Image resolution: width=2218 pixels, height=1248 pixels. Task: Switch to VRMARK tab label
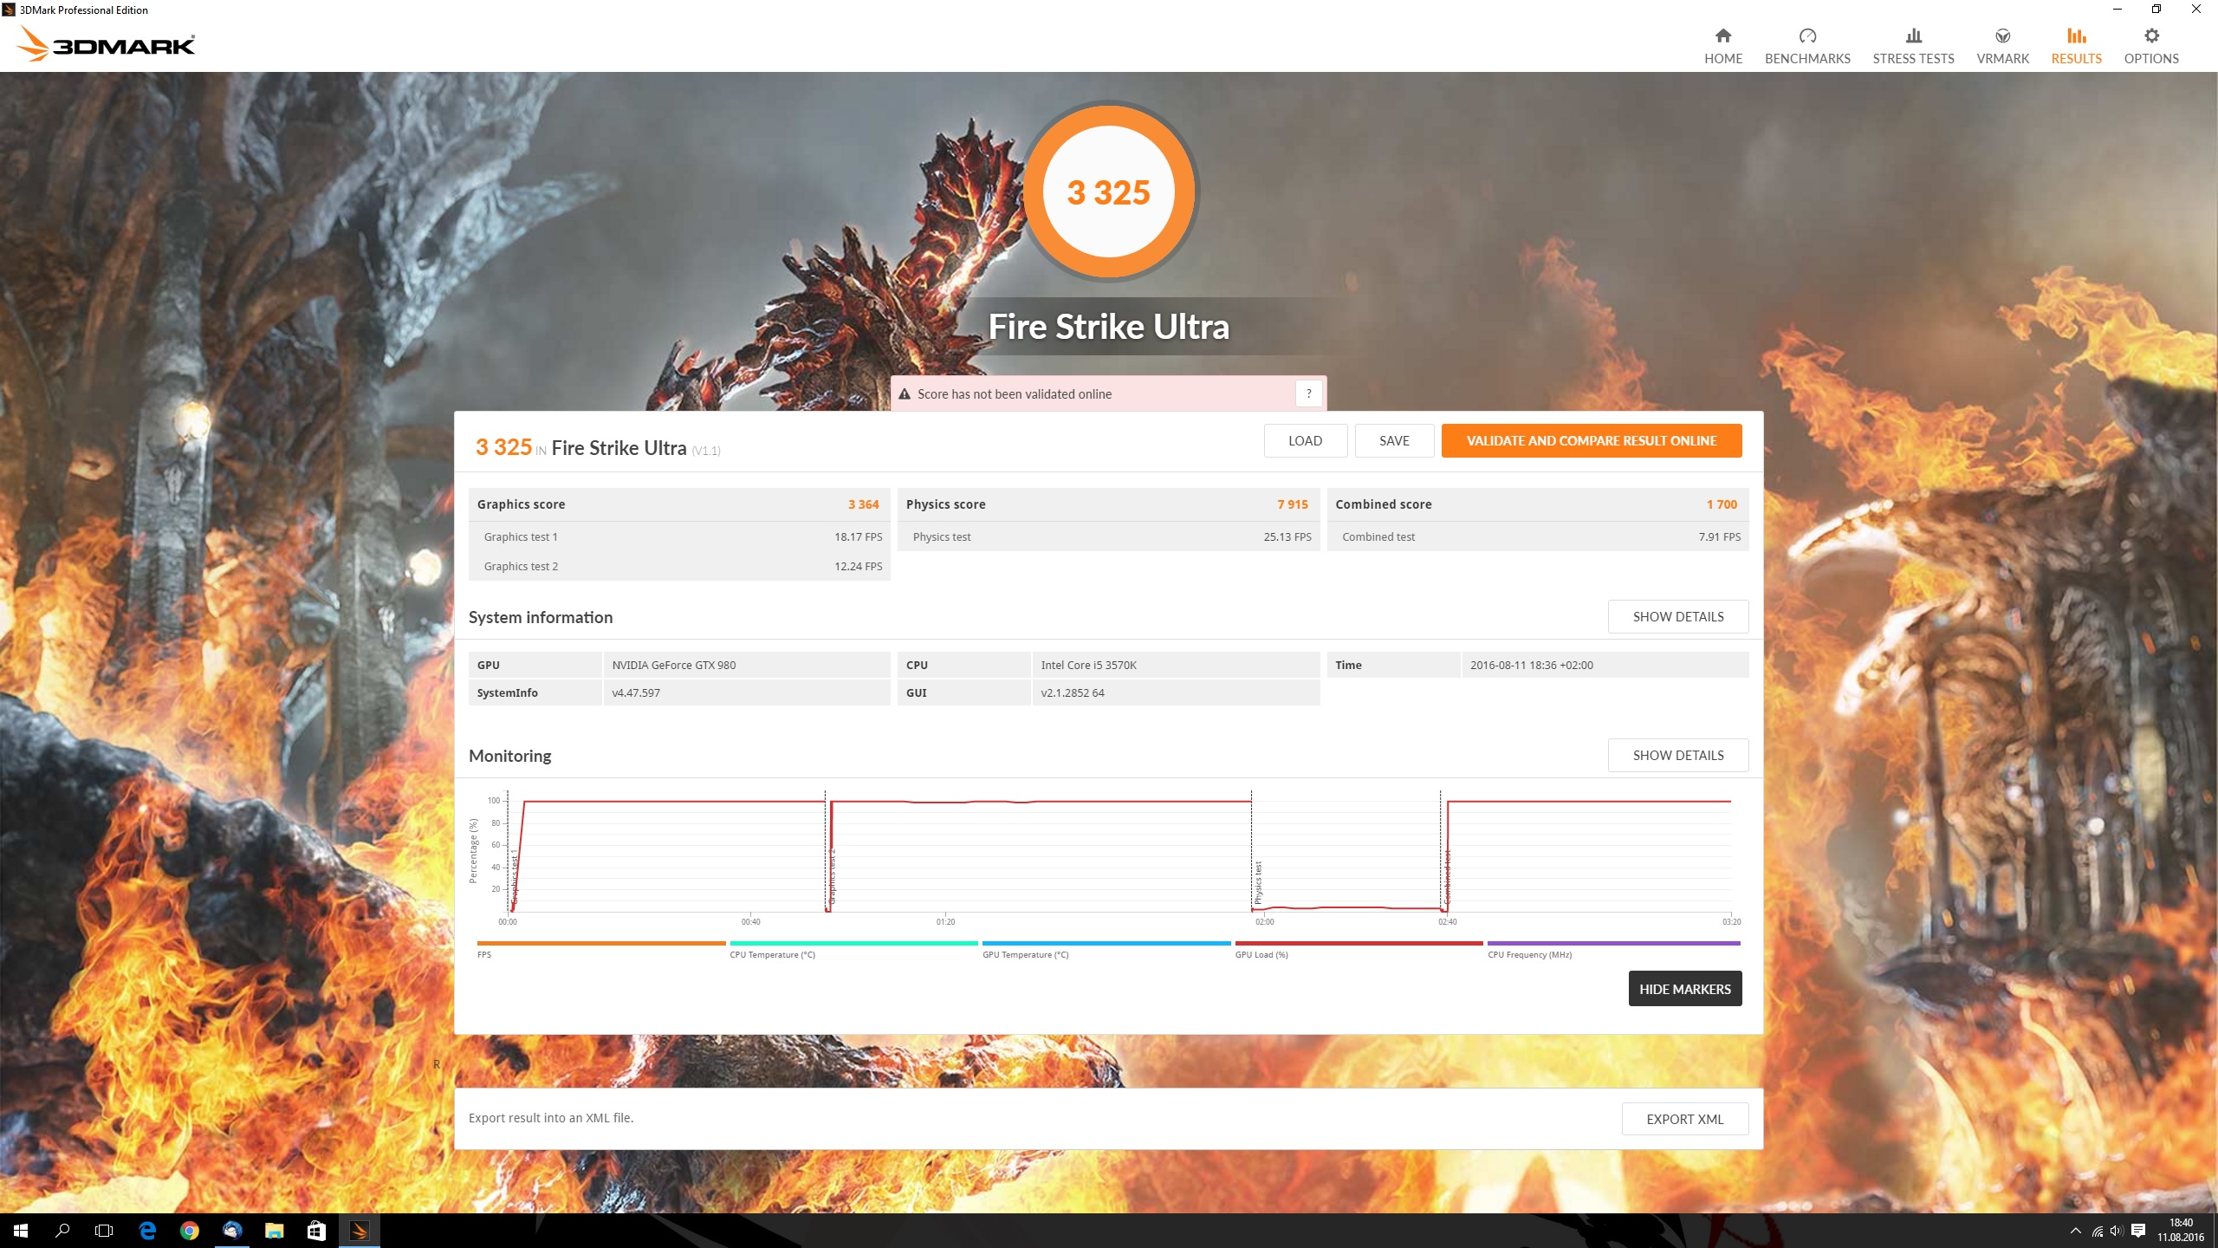(2002, 59)
